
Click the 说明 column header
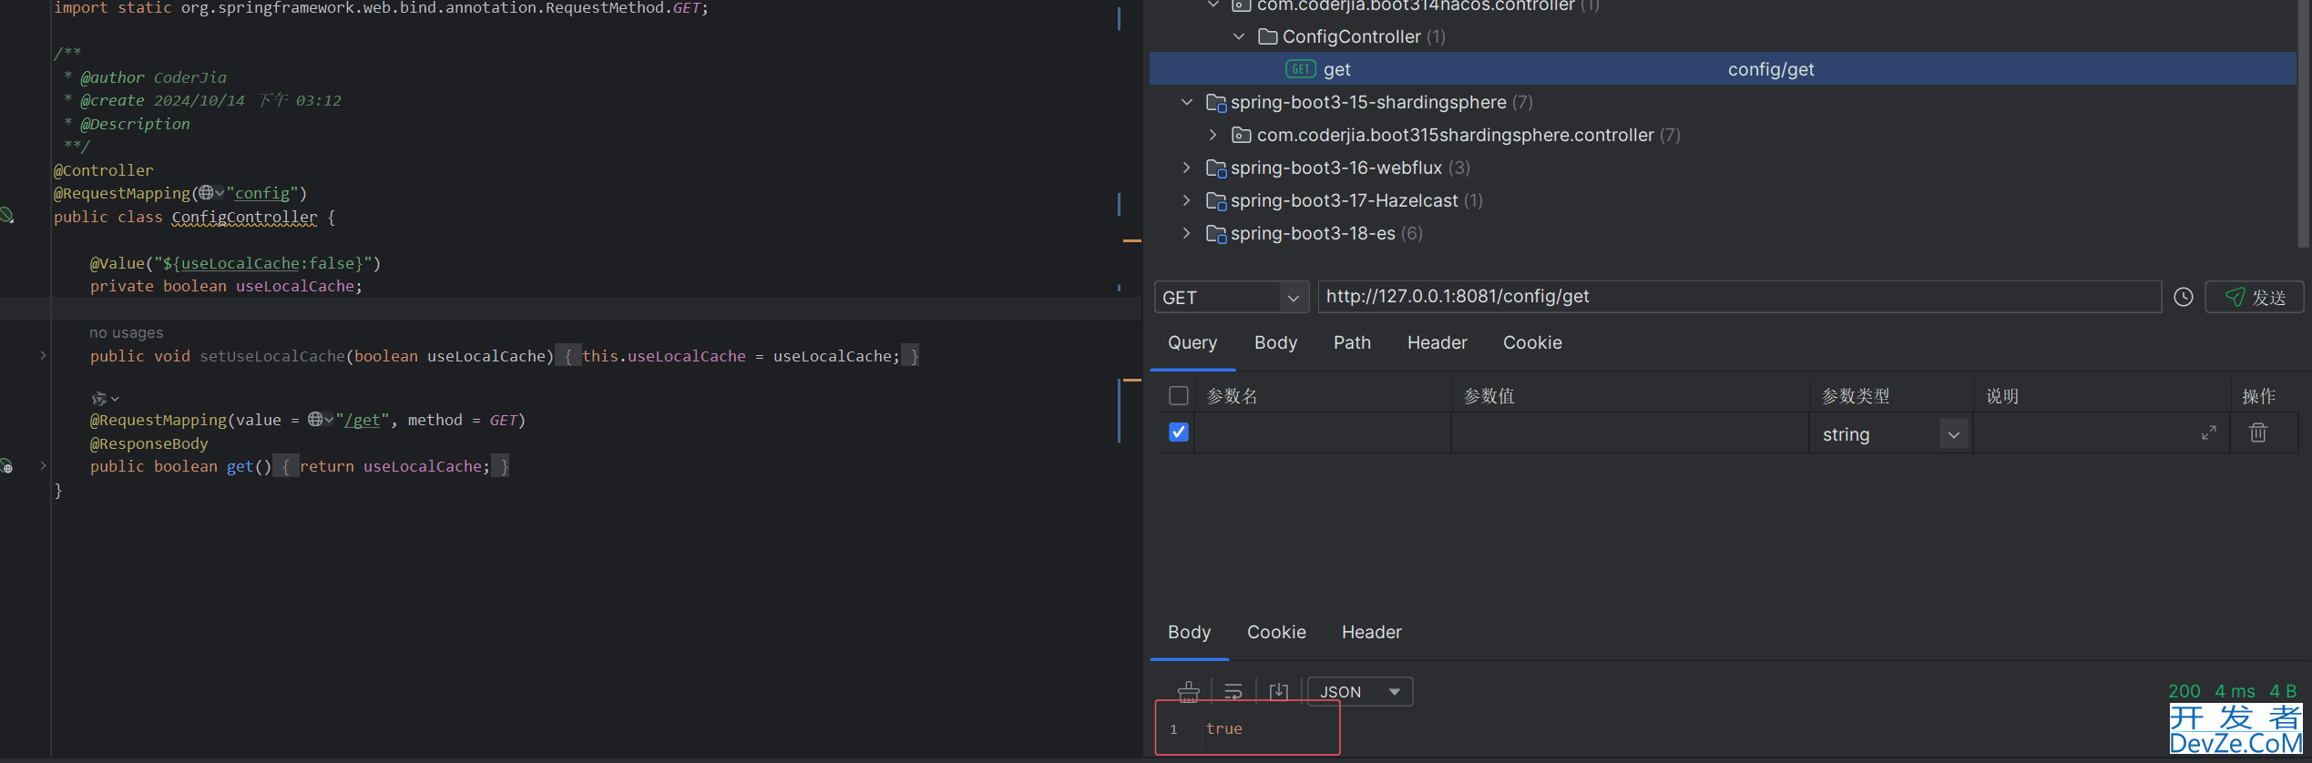click(x=2002, y=396)
